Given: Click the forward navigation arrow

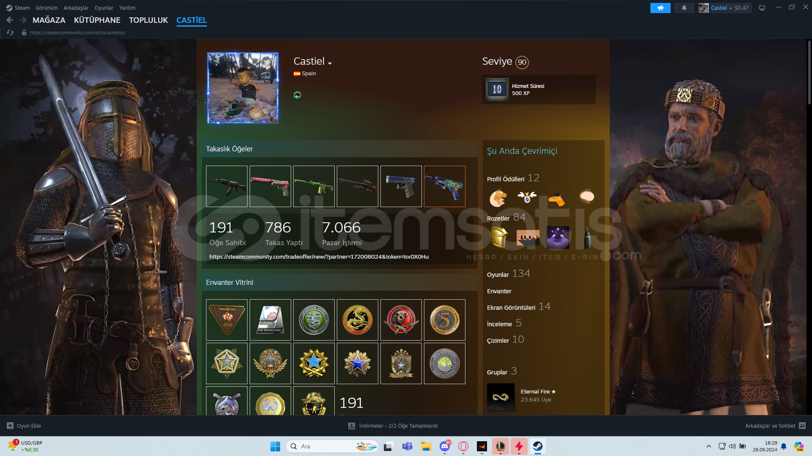Looking at the screenshot, I should tap(23, 20).
